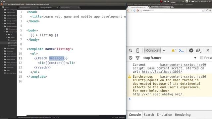212x119 pixels.
Task: Close the meteor README browser tab
Action: pos(168,7)
